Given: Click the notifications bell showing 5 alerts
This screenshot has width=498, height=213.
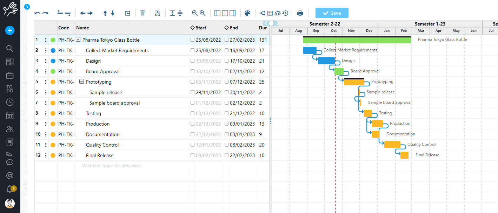Looking at the screenshot, I should 9,189.
